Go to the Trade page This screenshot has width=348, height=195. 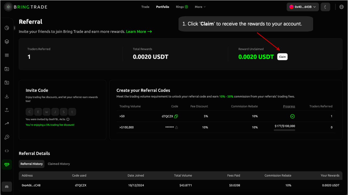tap(145, 7)
